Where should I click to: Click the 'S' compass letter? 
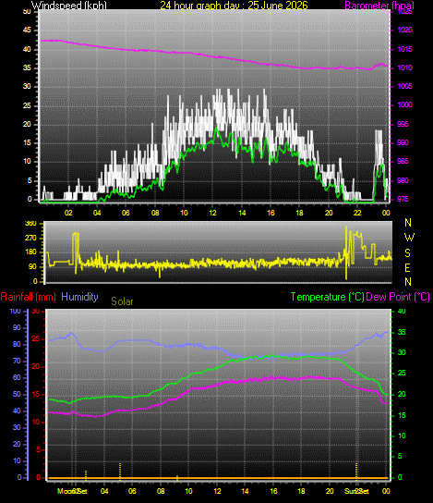[x=407, y=252]
